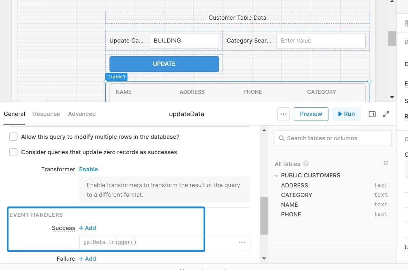Switch to the Response tab
408x270 pixels.
click(47, 114)
